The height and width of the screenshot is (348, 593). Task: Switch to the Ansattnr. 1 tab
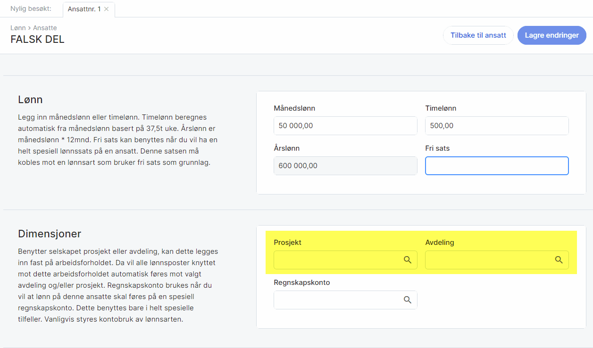coord(84,9)
